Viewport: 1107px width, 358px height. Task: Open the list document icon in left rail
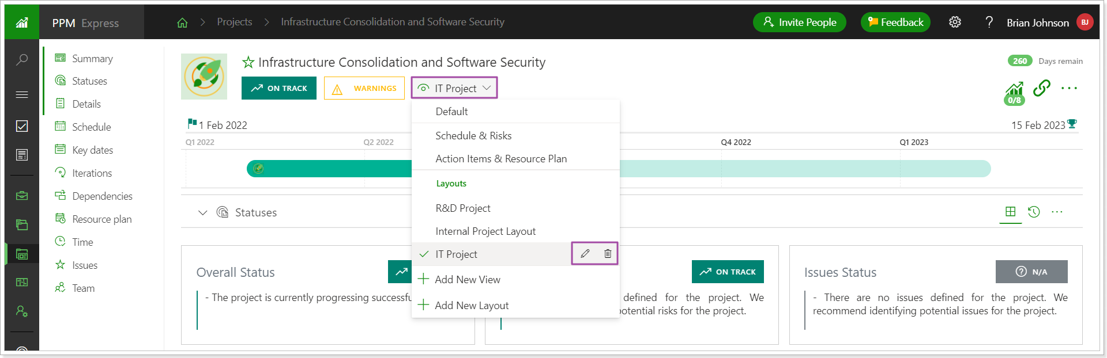tap(22, 155)
